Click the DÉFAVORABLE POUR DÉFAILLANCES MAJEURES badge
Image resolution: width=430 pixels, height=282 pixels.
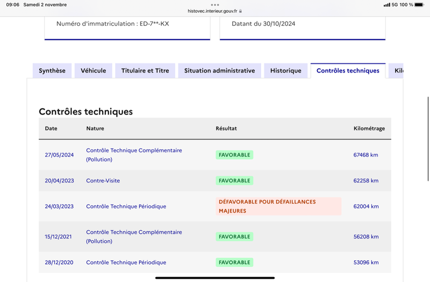click(x=278, y=206)
